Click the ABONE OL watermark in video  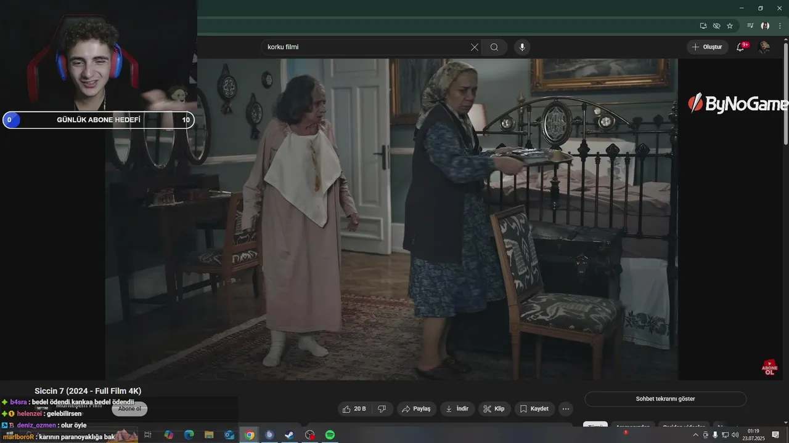[x=769, y=368]
